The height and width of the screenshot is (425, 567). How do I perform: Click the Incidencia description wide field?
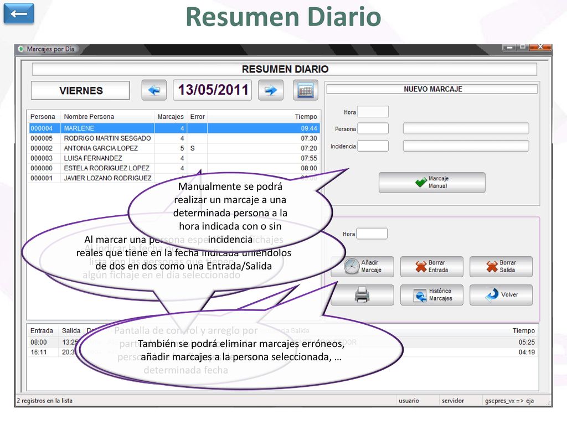tap(466, 146)
